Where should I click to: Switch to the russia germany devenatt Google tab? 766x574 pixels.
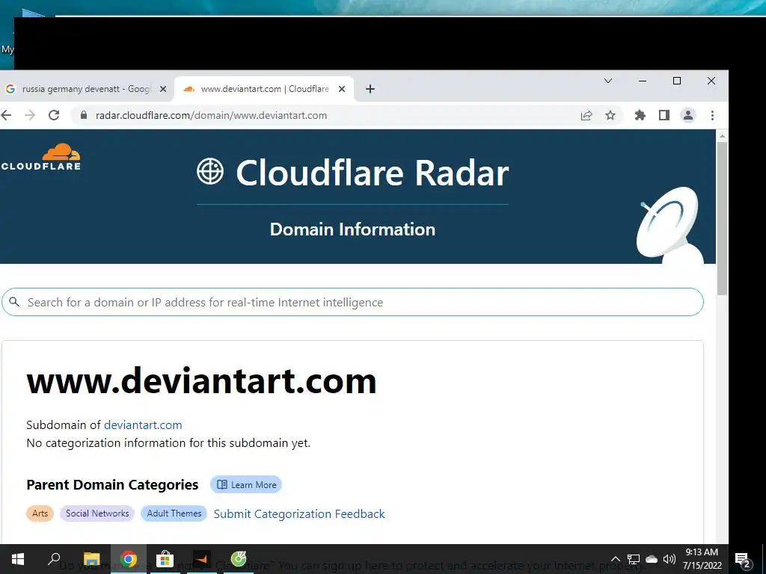click(x=87, y=89)
